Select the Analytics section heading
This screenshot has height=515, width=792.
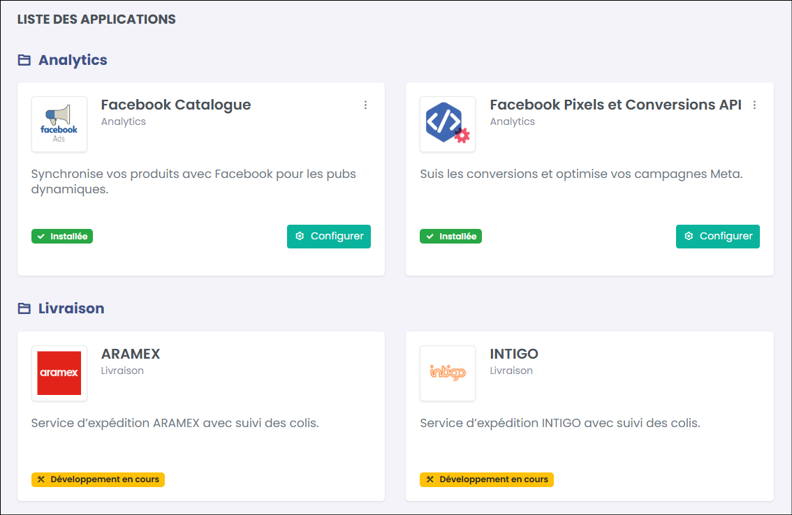[73, 60]
